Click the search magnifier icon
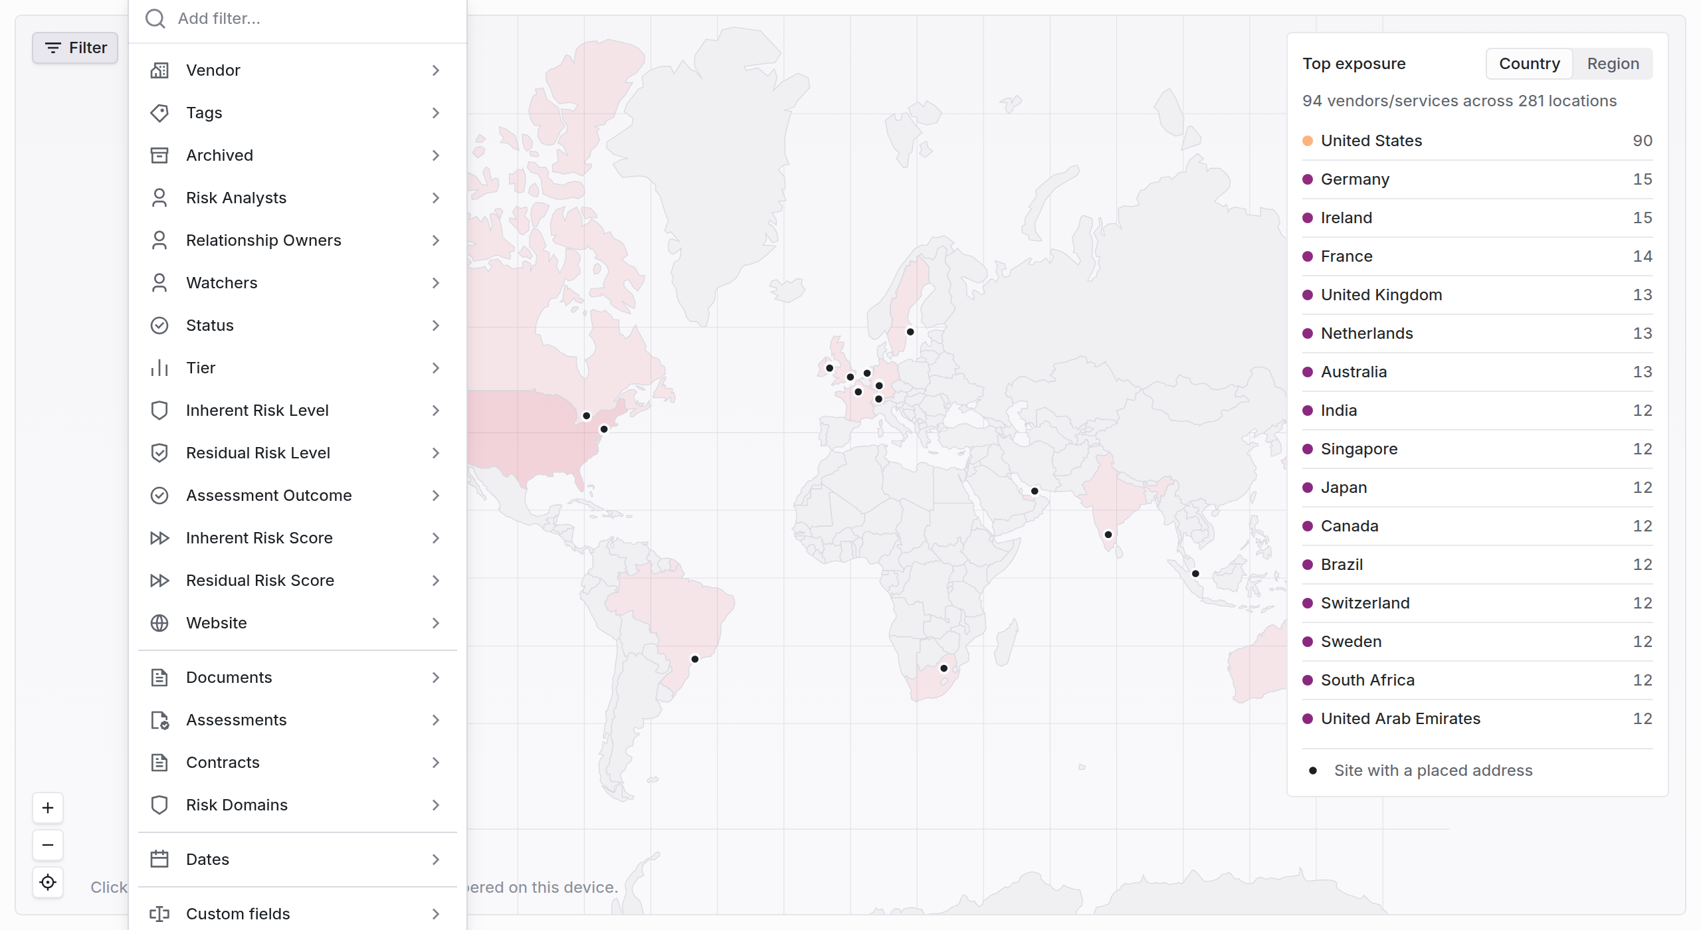 click(155, 19)
